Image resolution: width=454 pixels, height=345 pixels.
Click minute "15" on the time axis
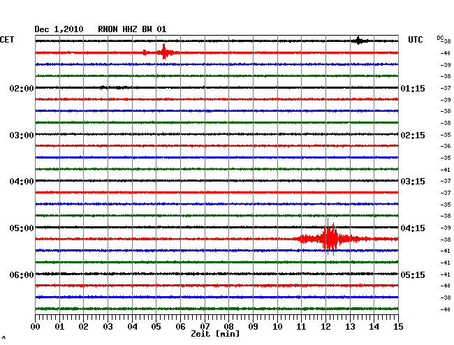(398, 327)
